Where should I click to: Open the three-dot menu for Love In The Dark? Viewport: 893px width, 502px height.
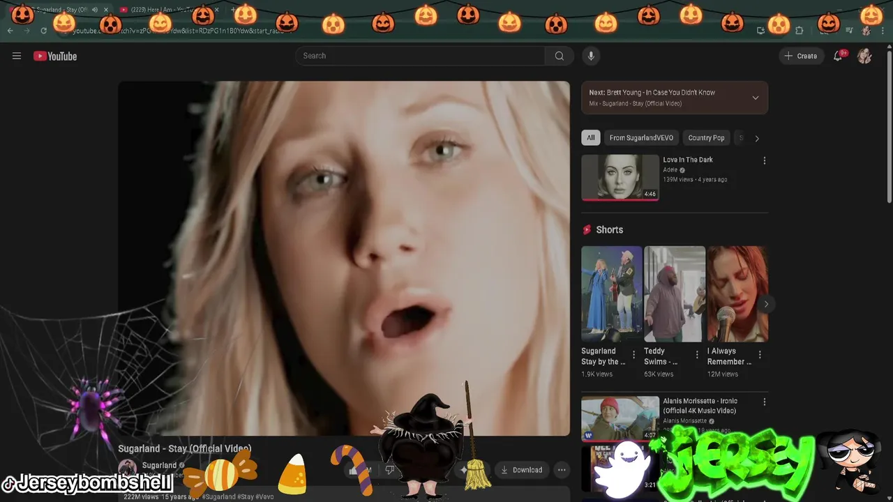(764, 160)
